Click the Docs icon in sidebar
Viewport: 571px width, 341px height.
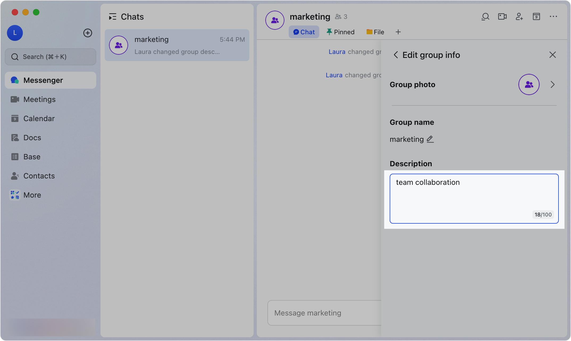[x=15, y=138]
